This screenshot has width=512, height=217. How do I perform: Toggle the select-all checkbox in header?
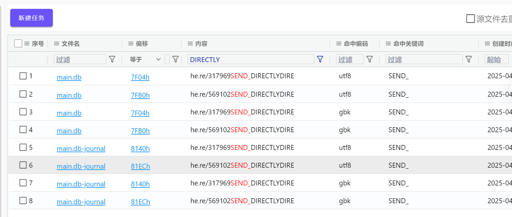pyautogui.click(x=18, y=43)
